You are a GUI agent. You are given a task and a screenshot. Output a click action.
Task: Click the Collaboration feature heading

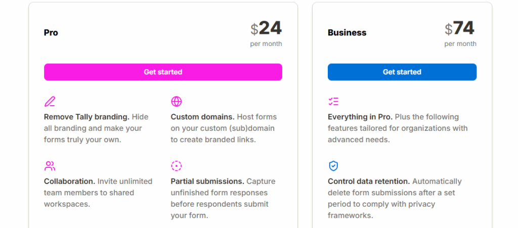(x=69, y=181)
